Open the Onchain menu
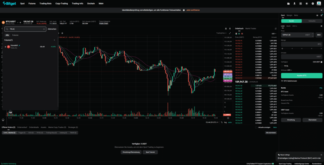The height and width of the screenshot is (165, 324). click(91, 3)
